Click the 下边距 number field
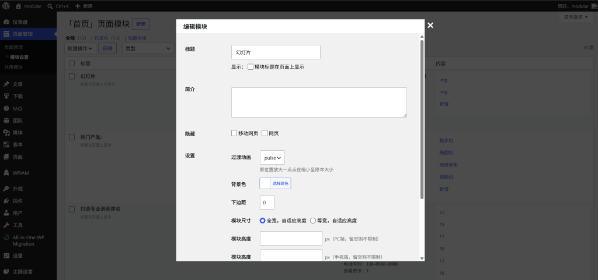 (x=267, y=203)
